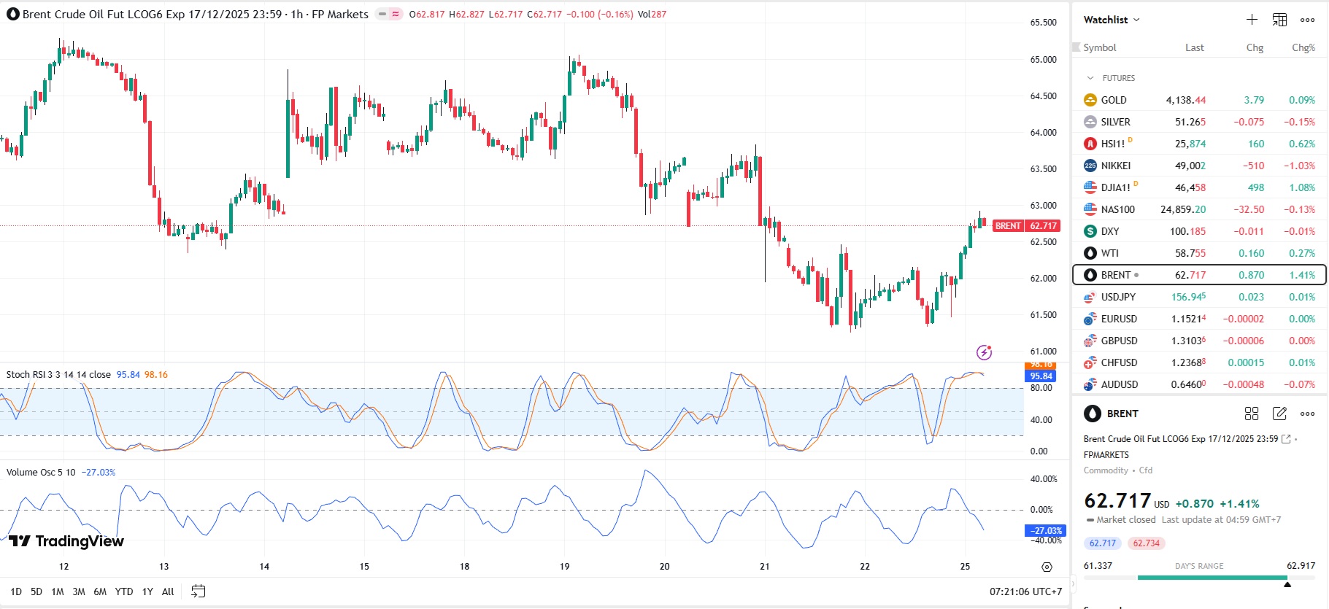
Task: Collapse the FUTURES section
Action: (1090, 78)
